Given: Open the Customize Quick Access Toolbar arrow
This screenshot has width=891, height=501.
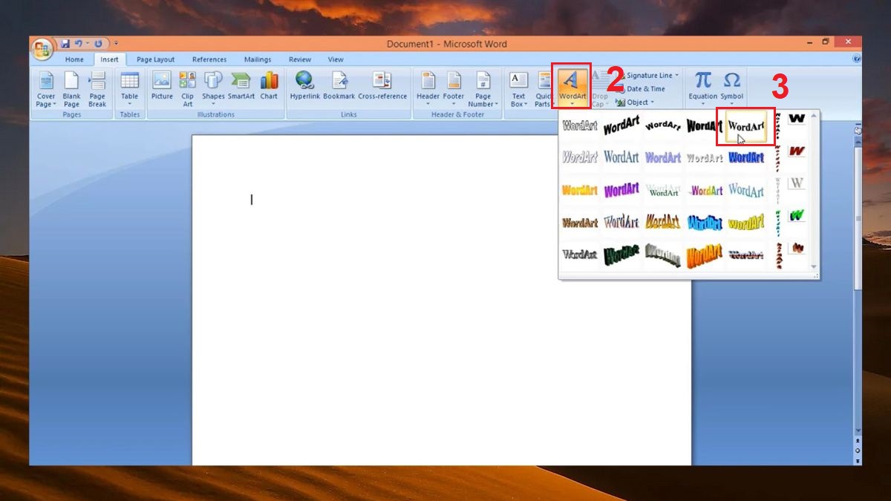Looking at the screenshot, I should [116, 44].
